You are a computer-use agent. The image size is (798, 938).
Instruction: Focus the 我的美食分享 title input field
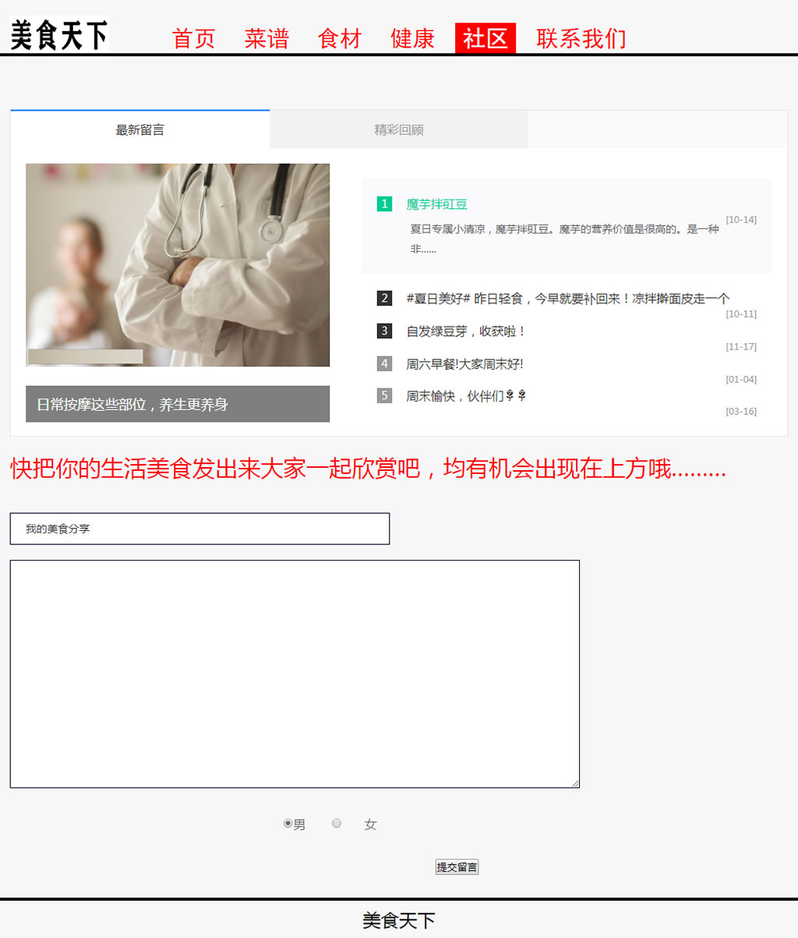[199, 529]
